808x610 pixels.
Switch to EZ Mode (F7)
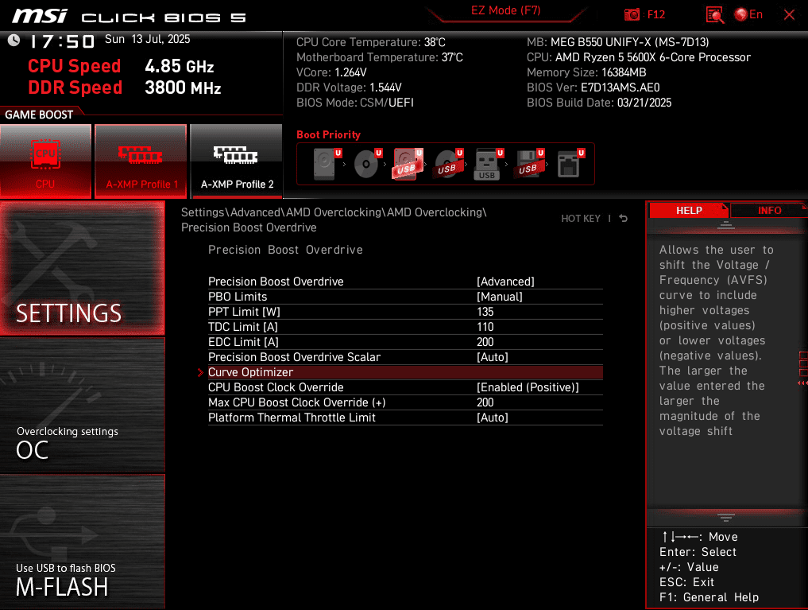coord(505,11)
